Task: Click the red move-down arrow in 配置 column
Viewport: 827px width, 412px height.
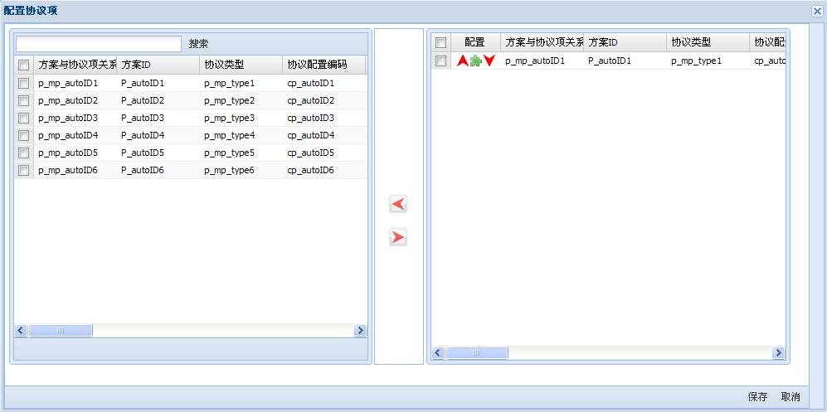Action: click(x=489, y=61)
